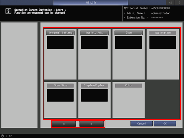The image size is (184, 138).
Task: Click the black preview under Application
Action: point(163,42)
